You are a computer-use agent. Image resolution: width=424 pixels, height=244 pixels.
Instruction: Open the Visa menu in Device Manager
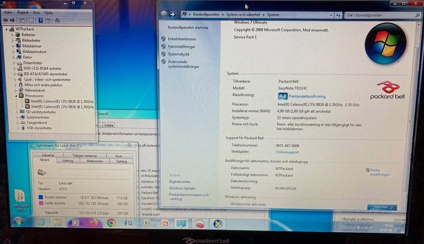(x=36, y=12)
